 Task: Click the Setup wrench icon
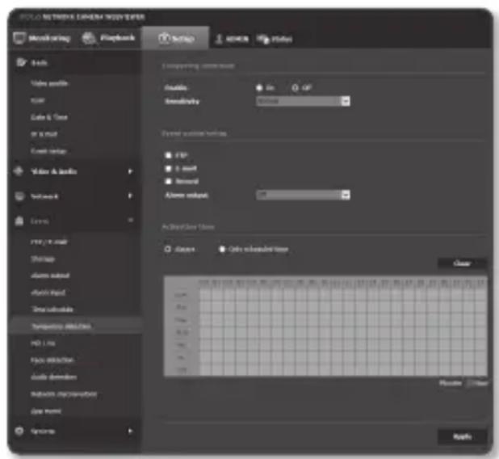click(164, 38)
